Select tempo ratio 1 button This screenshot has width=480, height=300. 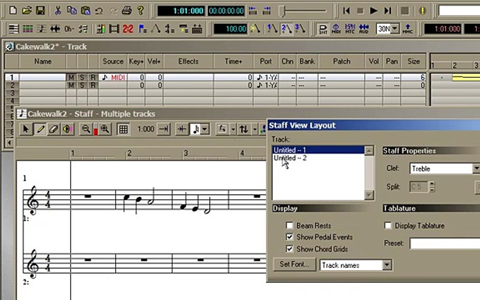272,29
